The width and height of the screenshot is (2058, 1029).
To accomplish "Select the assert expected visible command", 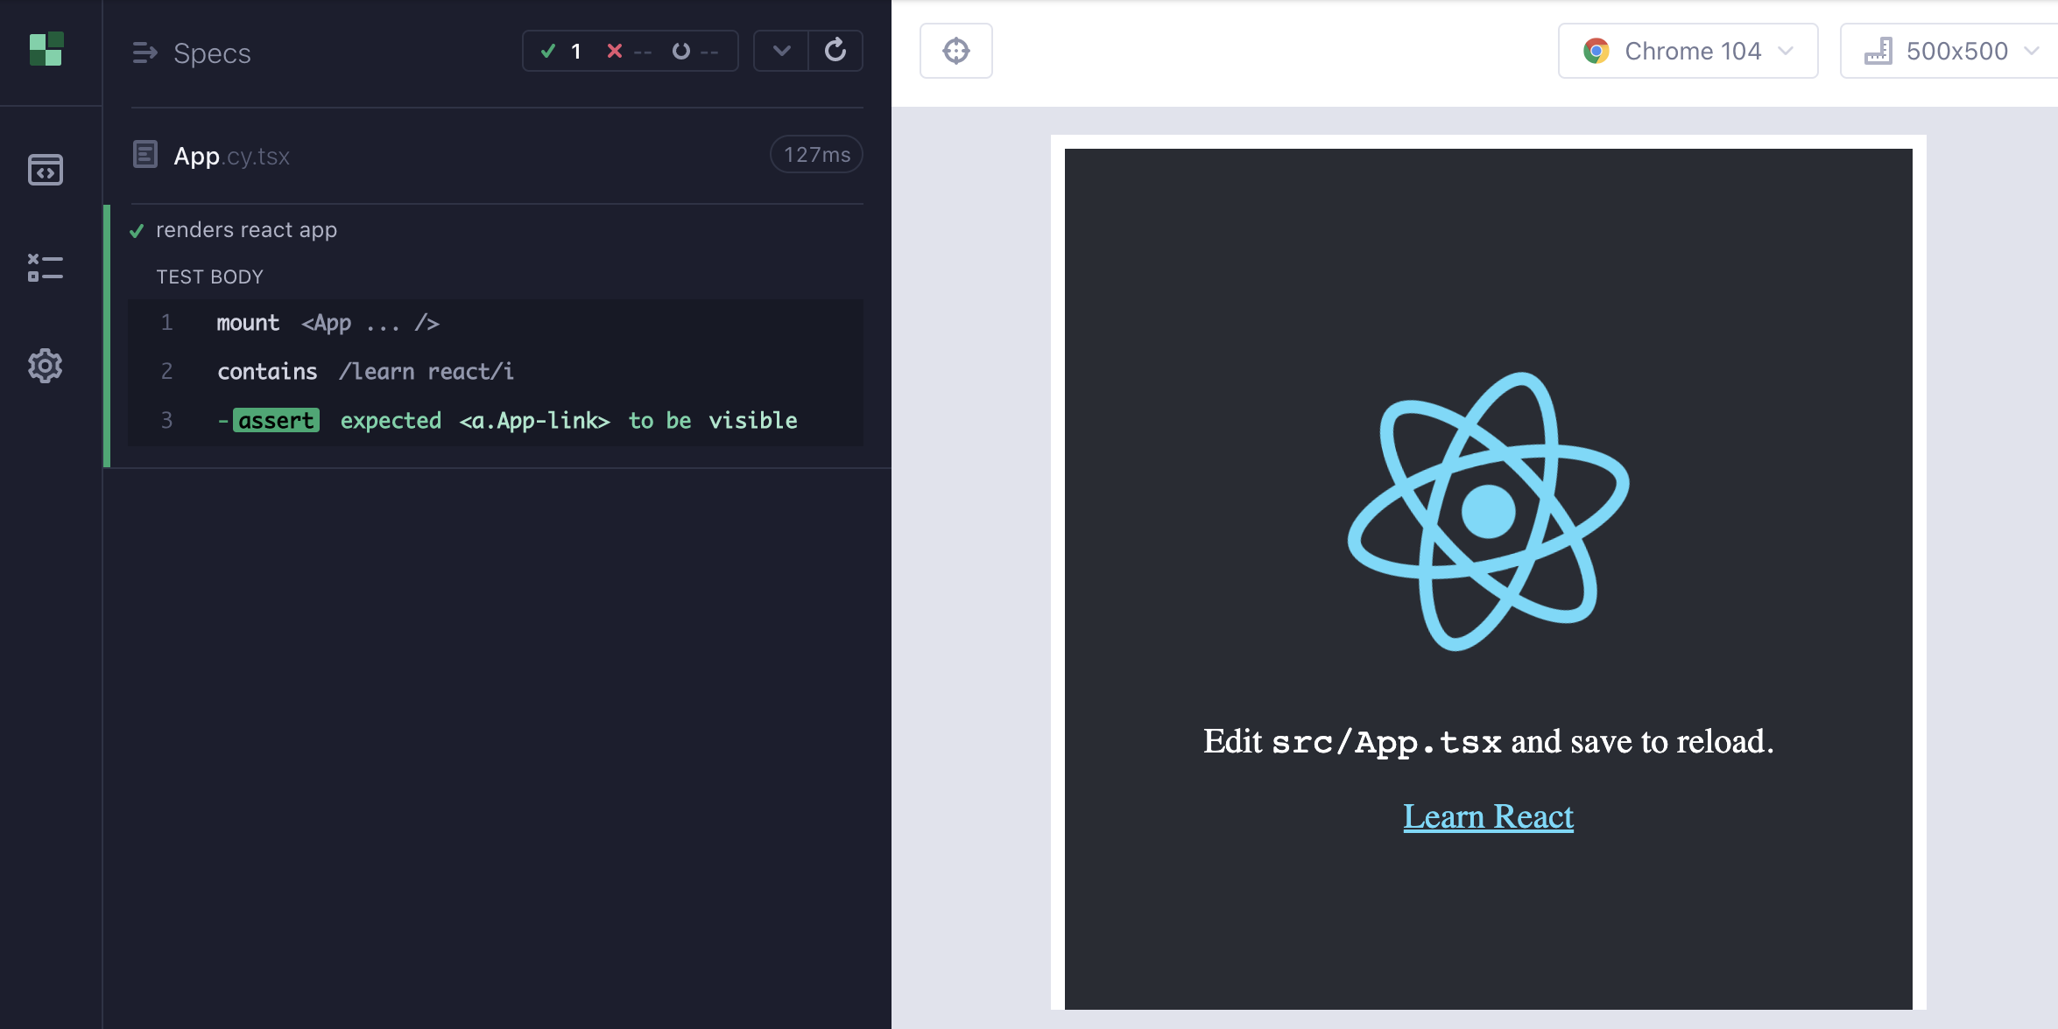I will pyautogui.click(x=496, y=420).
